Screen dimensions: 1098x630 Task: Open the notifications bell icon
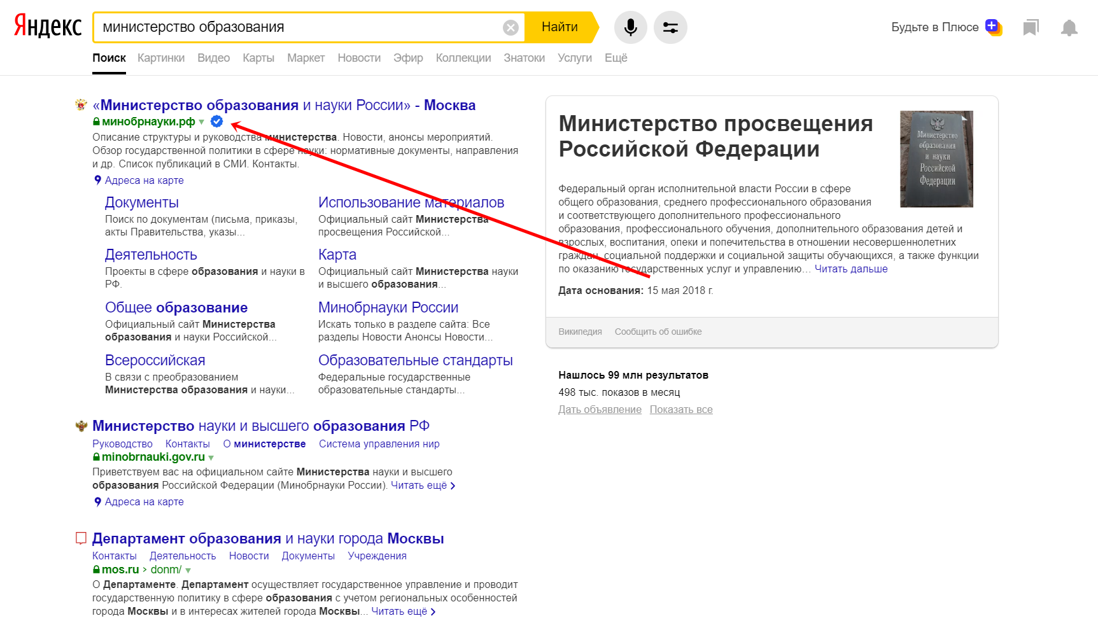pyautogui.click(x=1069, y=27)
